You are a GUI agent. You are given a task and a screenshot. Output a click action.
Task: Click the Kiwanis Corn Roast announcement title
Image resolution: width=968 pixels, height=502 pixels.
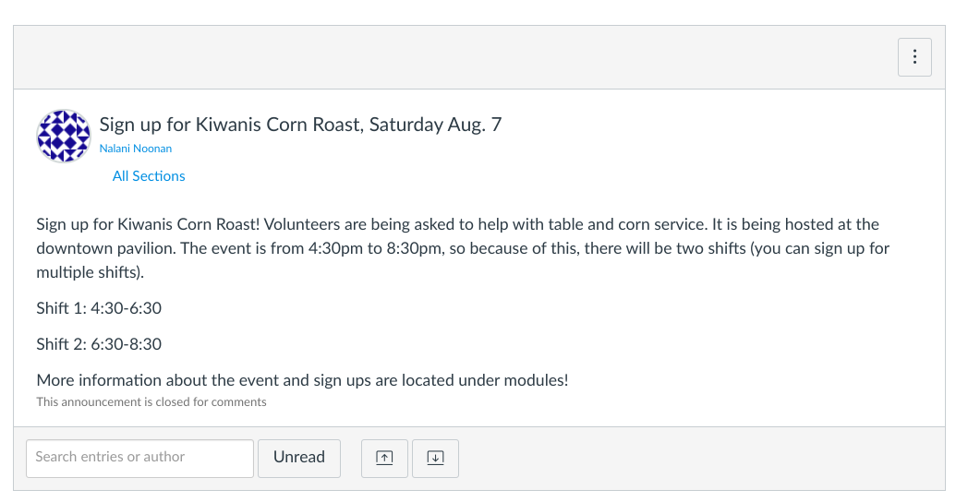[300, 125]
